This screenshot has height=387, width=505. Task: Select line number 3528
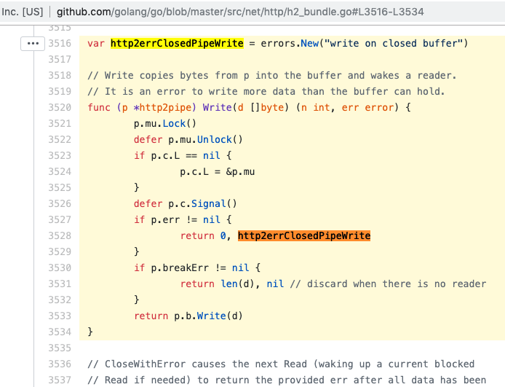click(60, 235)
